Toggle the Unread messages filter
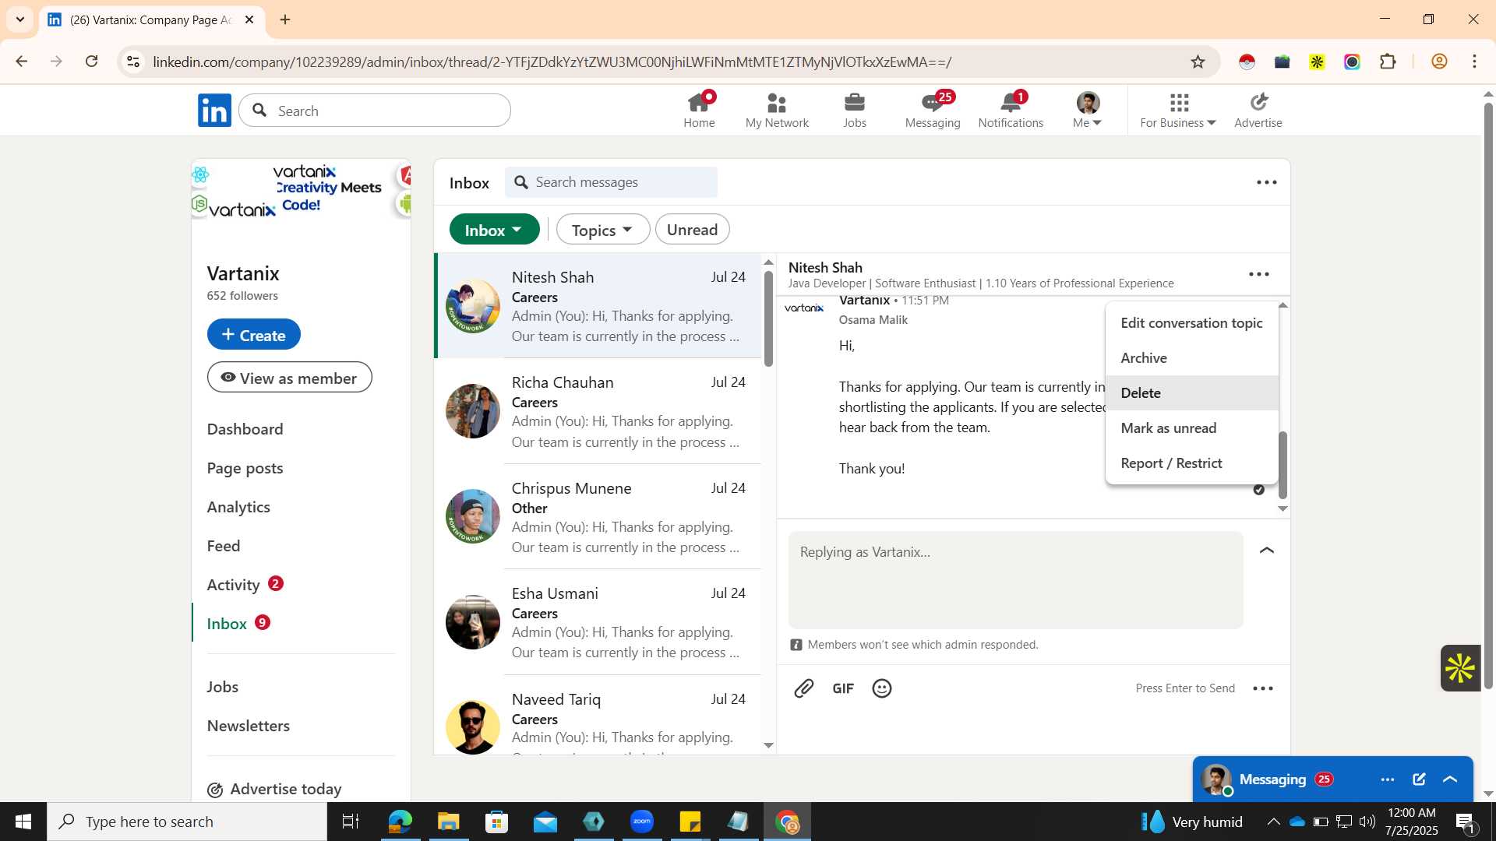Viewport: 1496px width, 841px height. [692, 230]
